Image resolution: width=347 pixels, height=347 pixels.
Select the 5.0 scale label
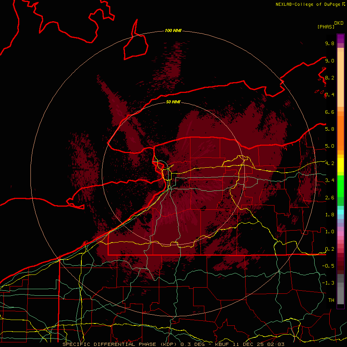(x=330, y=146)
